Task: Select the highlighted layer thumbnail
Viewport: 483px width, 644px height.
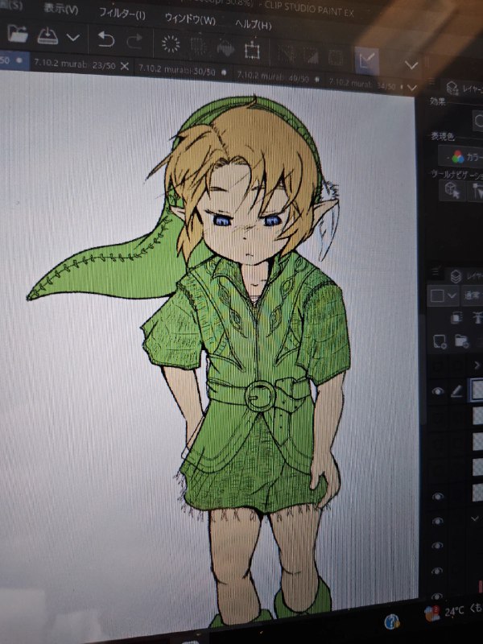Action: [477, 390]
